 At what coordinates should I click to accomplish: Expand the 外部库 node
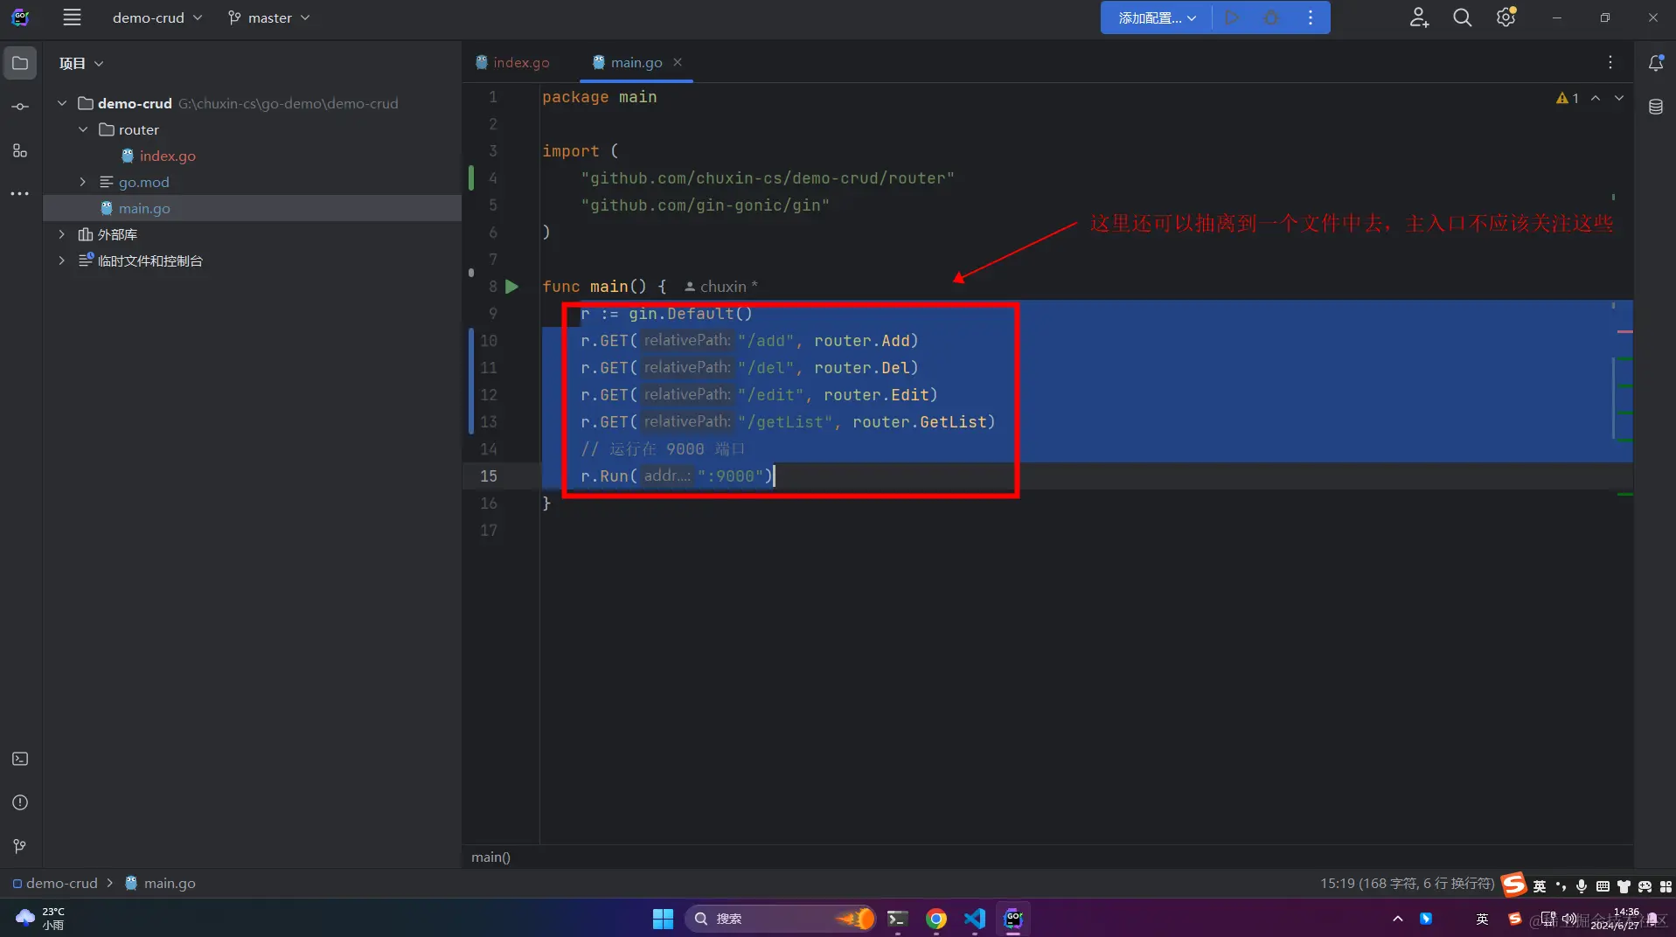click(62, 234)
